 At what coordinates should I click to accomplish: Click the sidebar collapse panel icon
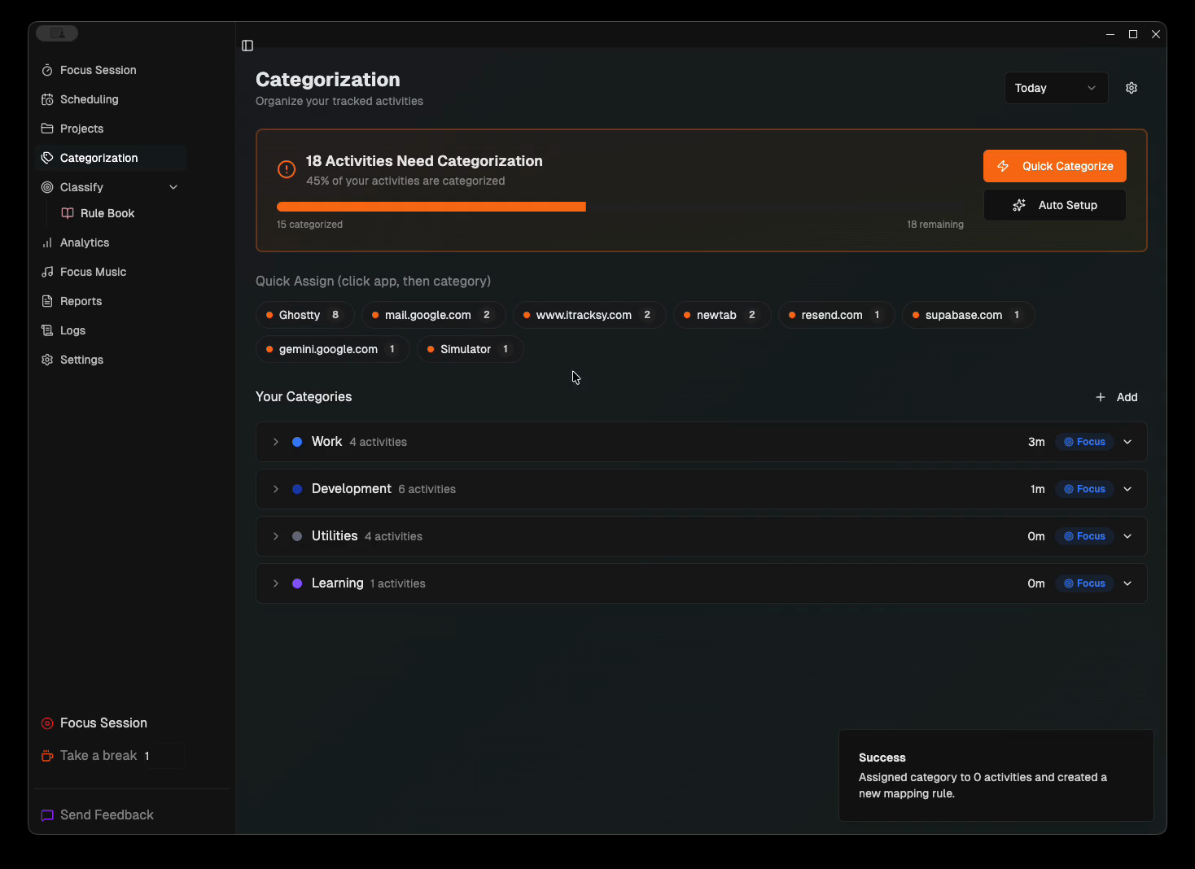pyautogui.click(x=247, y=46)
